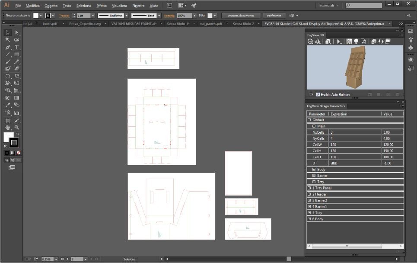This screenshot has width=417, height=263.
Task: Collapse the Globals parameter group
Action: point(309,120)
